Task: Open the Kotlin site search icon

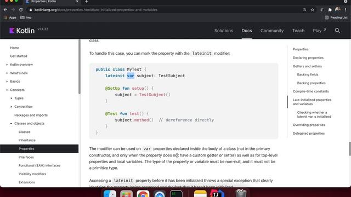Action: [337, 31]
